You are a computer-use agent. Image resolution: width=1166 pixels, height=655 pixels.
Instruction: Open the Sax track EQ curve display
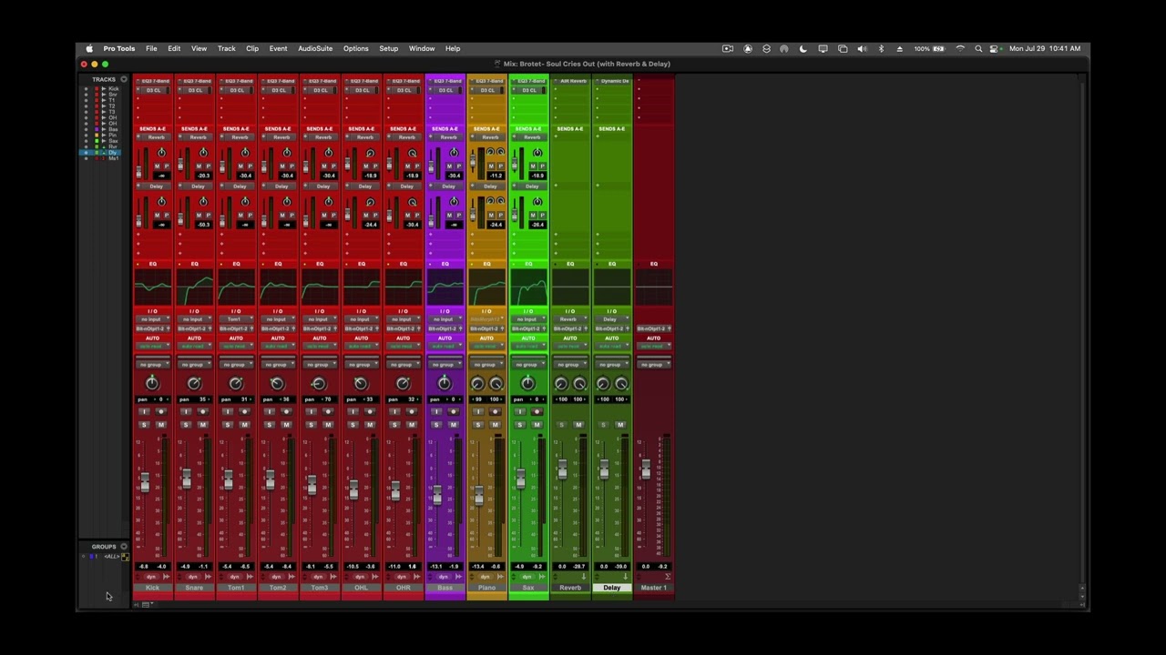[x=528, y=289]
